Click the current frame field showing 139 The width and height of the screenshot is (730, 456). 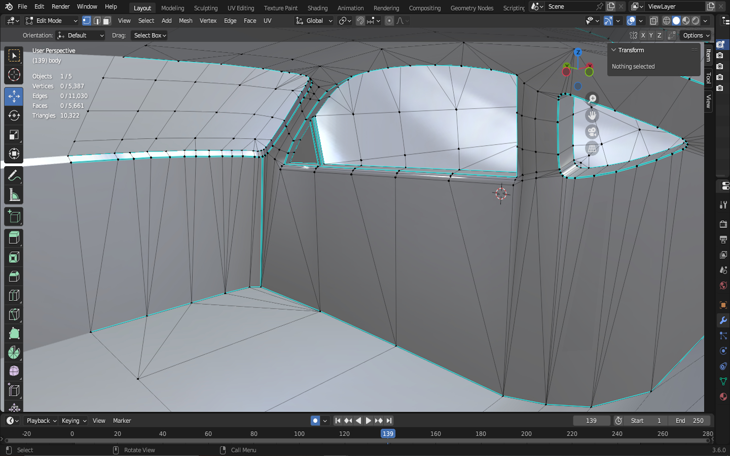[x=591, y=421]
